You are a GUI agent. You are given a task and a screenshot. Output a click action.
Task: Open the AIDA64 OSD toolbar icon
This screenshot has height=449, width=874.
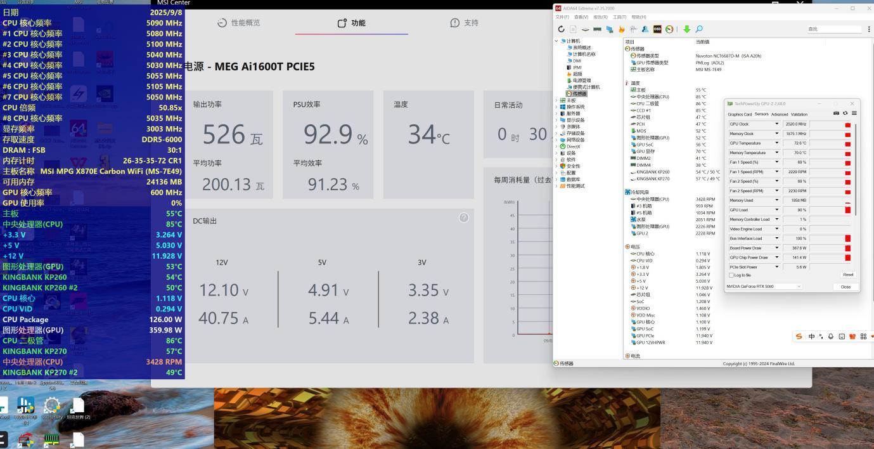point(657,29)
